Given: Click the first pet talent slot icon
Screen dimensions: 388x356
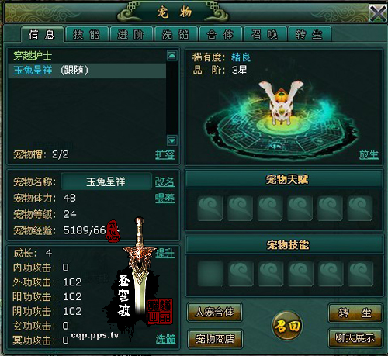Looking at the screenshot, I should pos(210,208).
